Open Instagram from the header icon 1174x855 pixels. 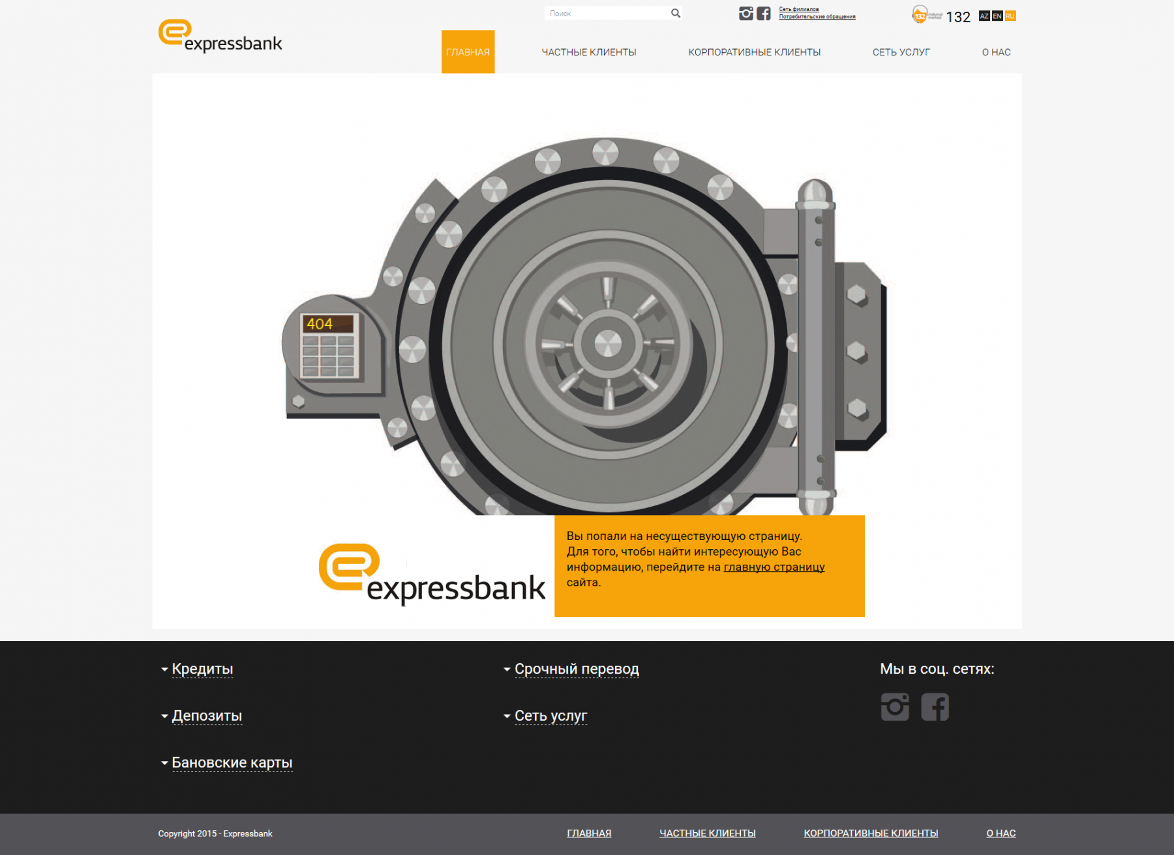pos(746,13)
